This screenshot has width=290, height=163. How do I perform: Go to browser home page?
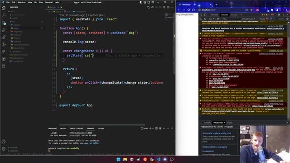pyautogui.click(x=193, y=10)
